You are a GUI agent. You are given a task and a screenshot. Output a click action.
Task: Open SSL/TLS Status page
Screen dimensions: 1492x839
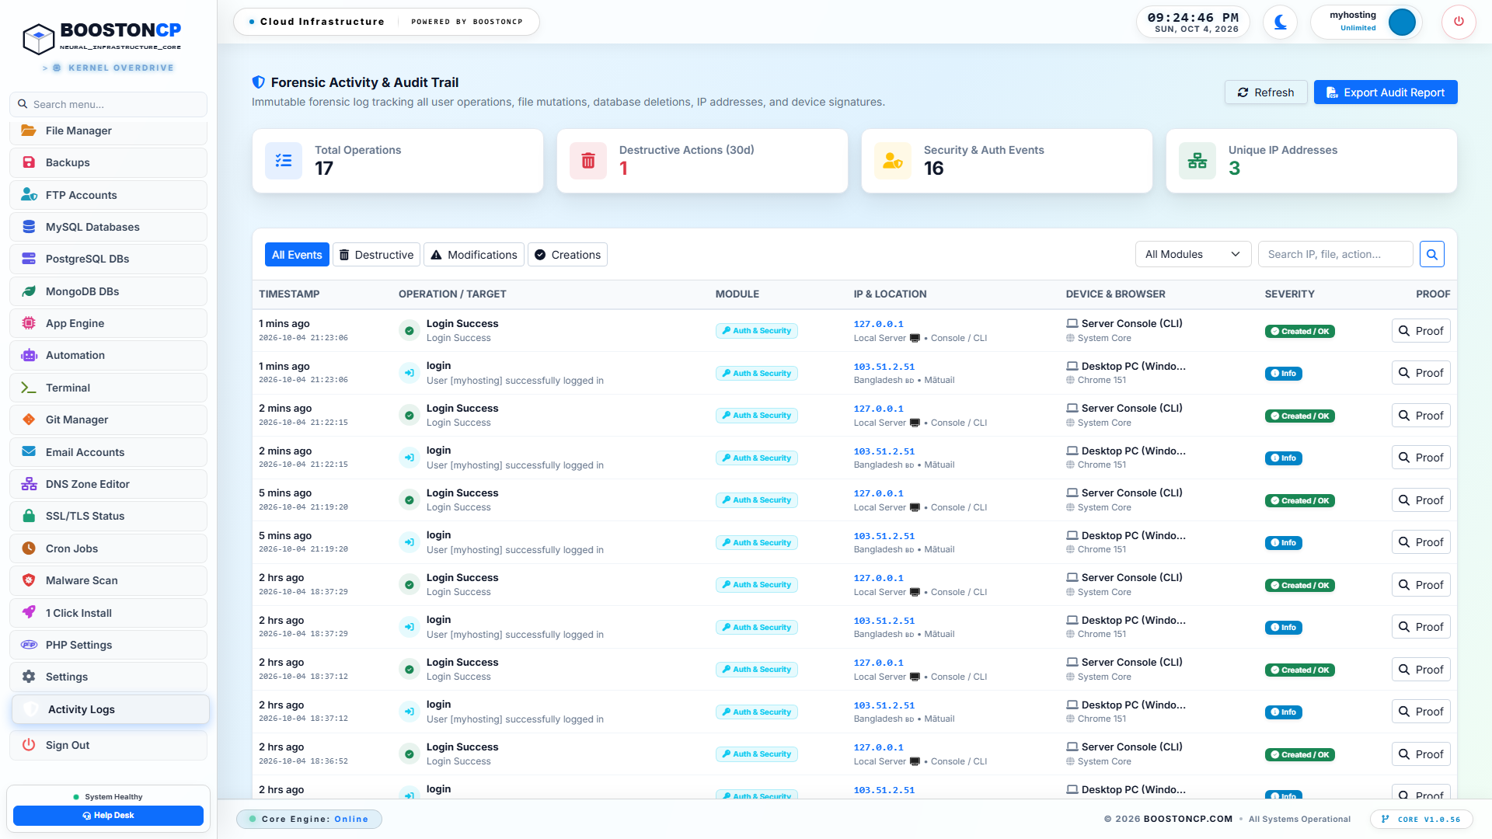109,516
